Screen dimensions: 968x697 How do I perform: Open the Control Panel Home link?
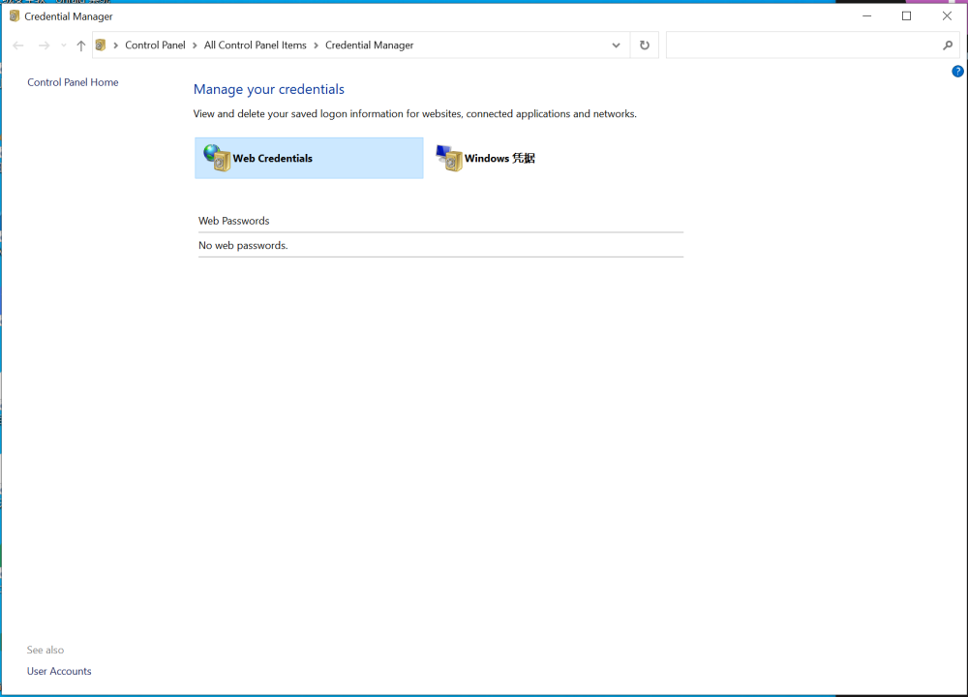click(x=73, y=82)
